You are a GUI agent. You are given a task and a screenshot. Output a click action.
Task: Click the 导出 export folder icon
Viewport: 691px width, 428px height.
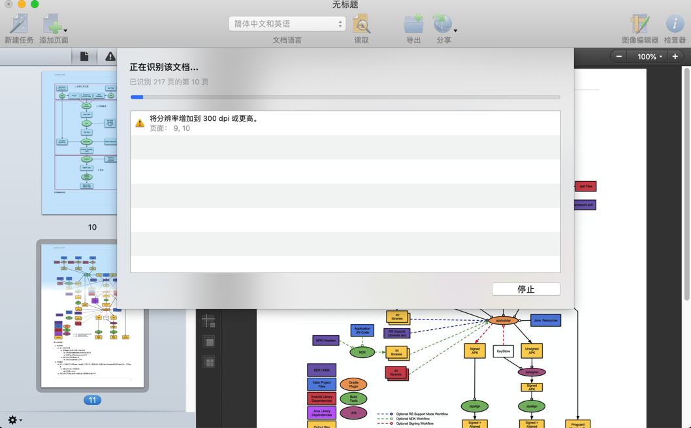[x=413, y=24]
